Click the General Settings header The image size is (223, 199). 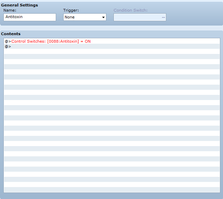click(19, 5)
